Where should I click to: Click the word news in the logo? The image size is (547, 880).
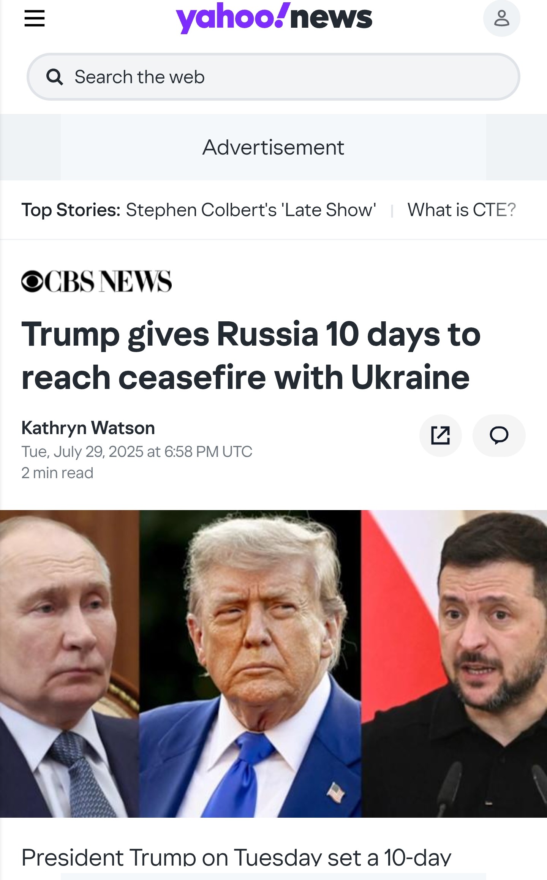click(331, 18)
